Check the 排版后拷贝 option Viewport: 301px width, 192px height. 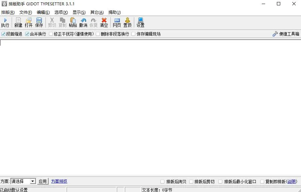click(162, 182)
